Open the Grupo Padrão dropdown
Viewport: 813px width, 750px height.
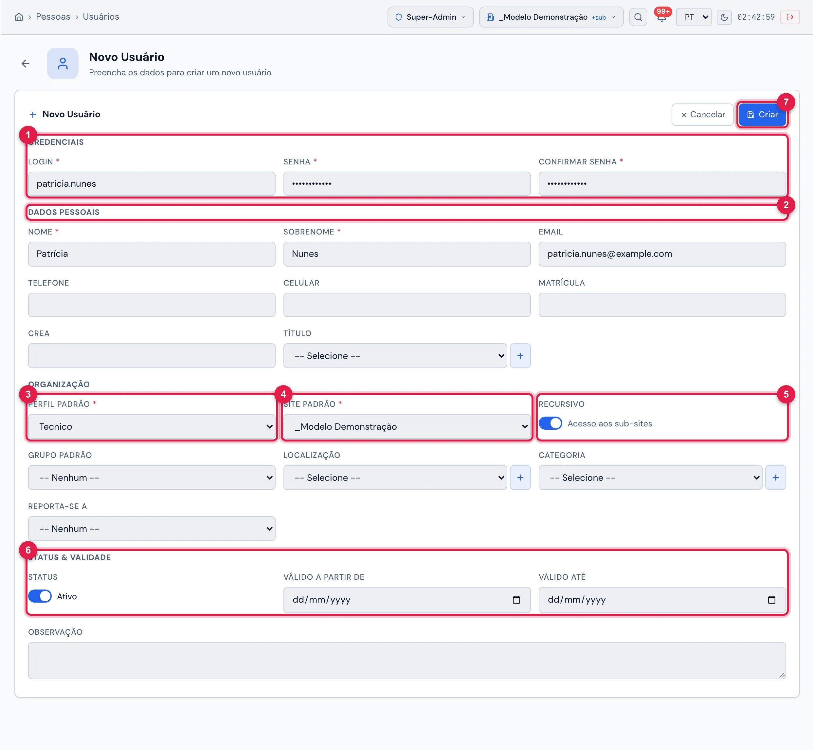coord(152,478)
